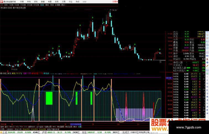Switch to 周线 chart period
The width and height of the screenshot is (209, 134).
(x=47, y=5)
